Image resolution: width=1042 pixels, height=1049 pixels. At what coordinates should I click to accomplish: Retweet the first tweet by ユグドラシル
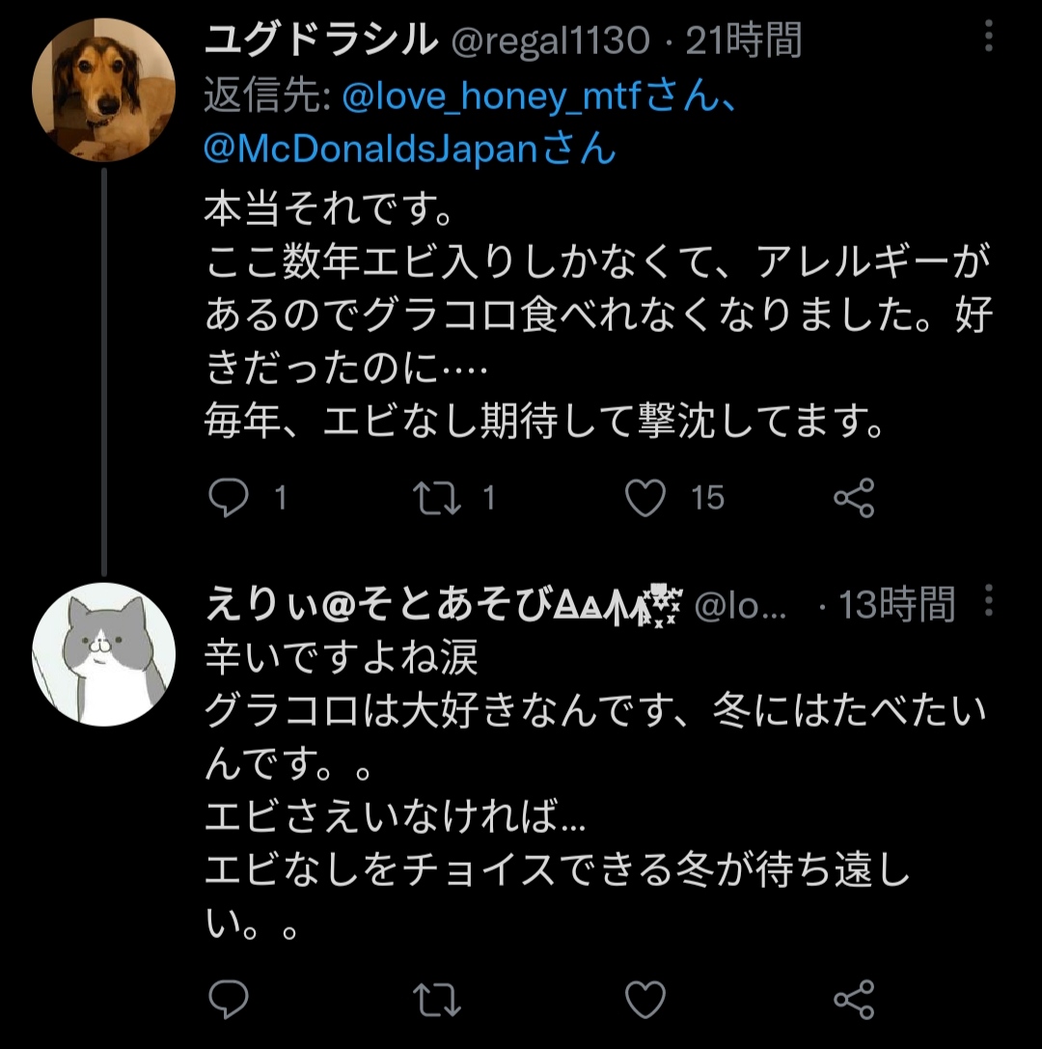[436, 498]
